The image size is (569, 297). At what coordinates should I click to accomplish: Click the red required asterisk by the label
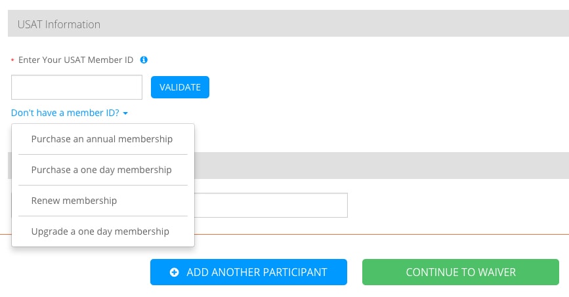point(12,60)
